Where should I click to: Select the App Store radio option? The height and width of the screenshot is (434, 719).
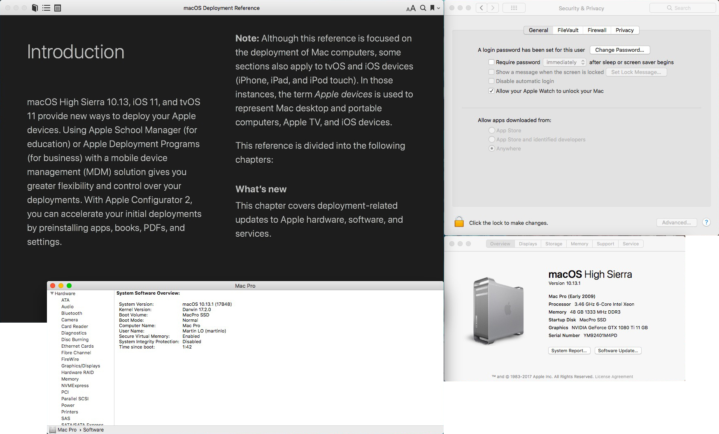pyautogui.click(x=491, y=130)
